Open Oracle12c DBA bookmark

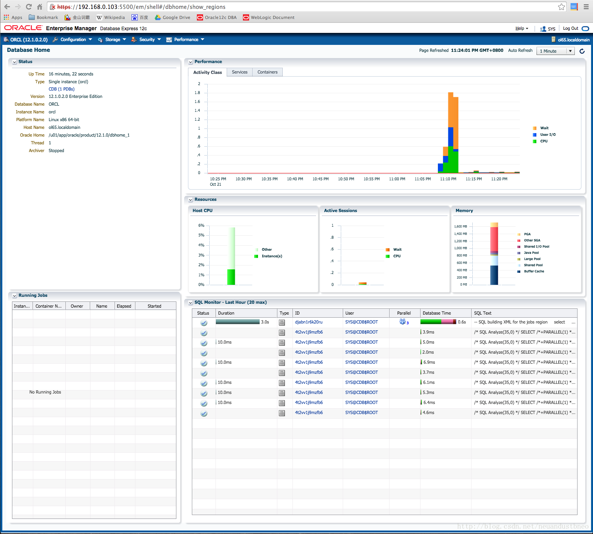217,17
